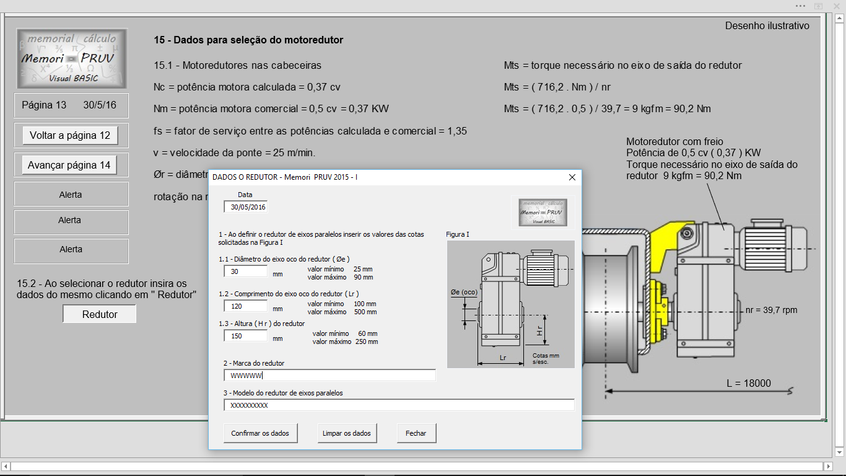Image resolution: width=846 pixels, height=476 pixels.
Task: Click the fs fator de serviço line
Action: [x=310, y=131]
